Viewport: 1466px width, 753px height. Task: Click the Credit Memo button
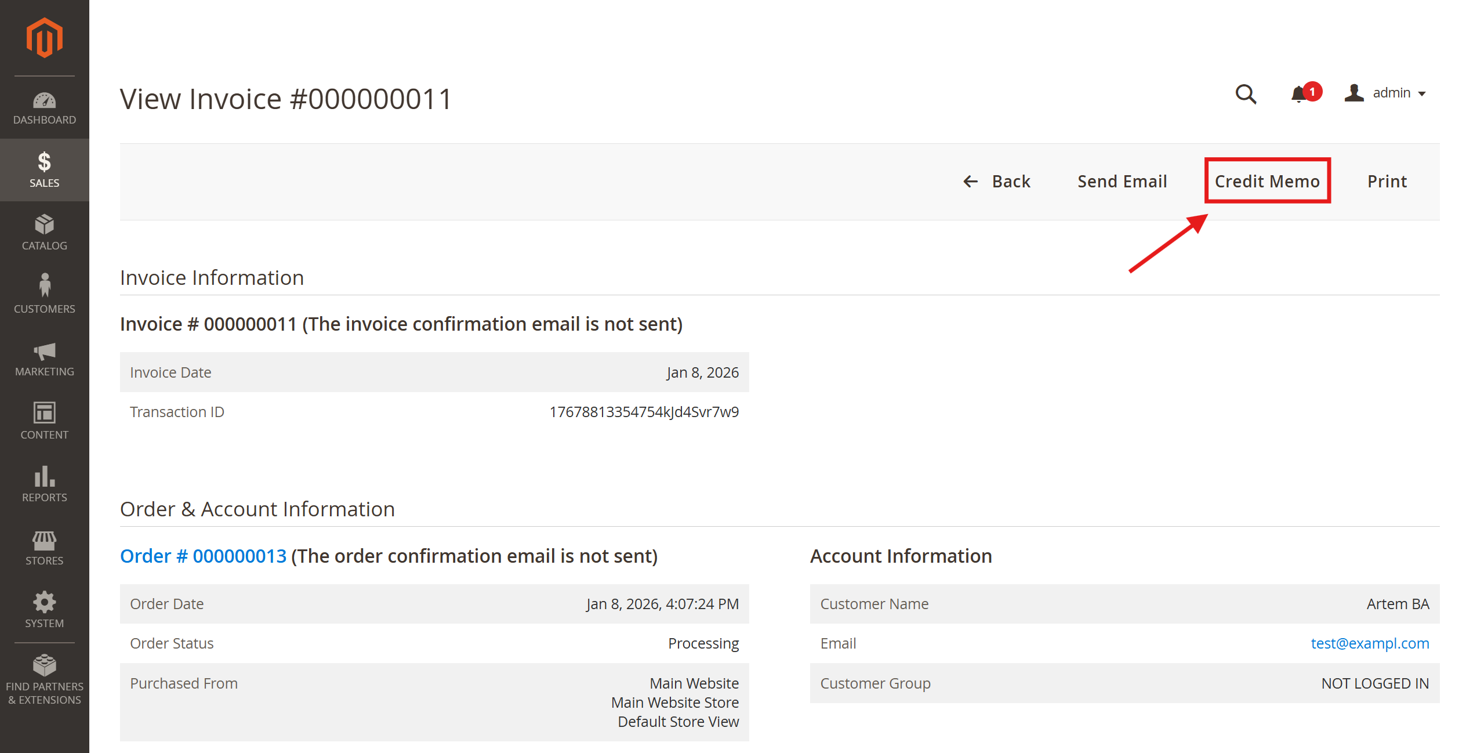point(1267,182)
